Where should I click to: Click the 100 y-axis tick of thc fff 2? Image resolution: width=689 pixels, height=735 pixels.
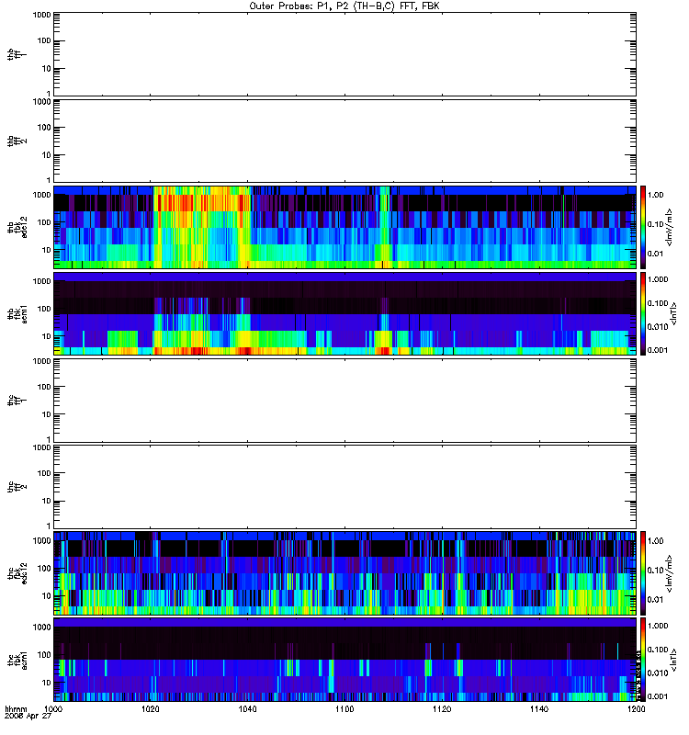[x=44, y=473]
